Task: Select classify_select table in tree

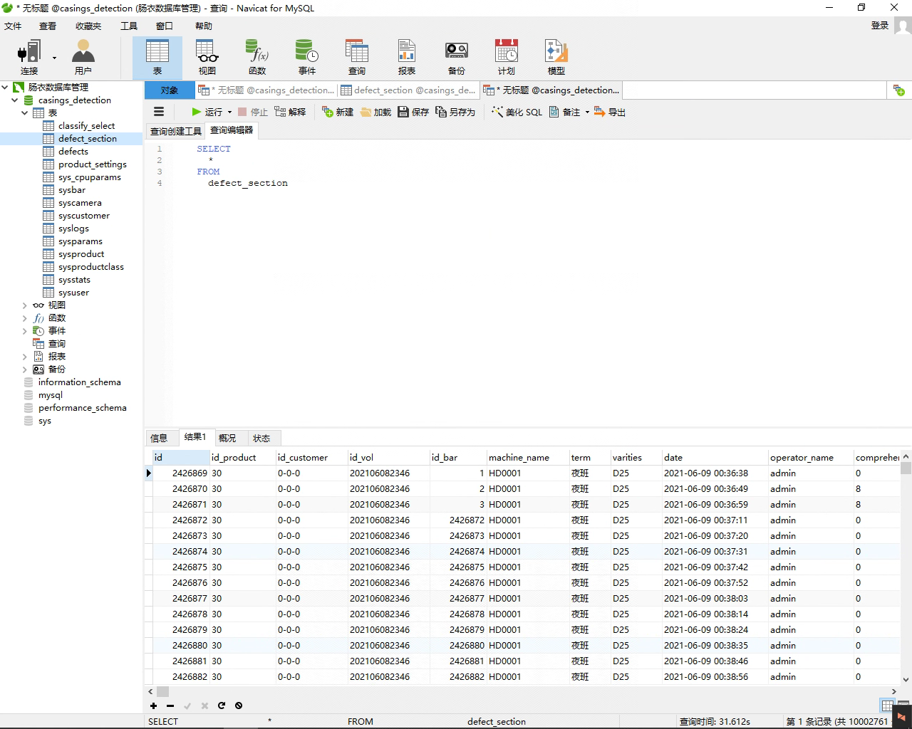Action: point(86,126)
